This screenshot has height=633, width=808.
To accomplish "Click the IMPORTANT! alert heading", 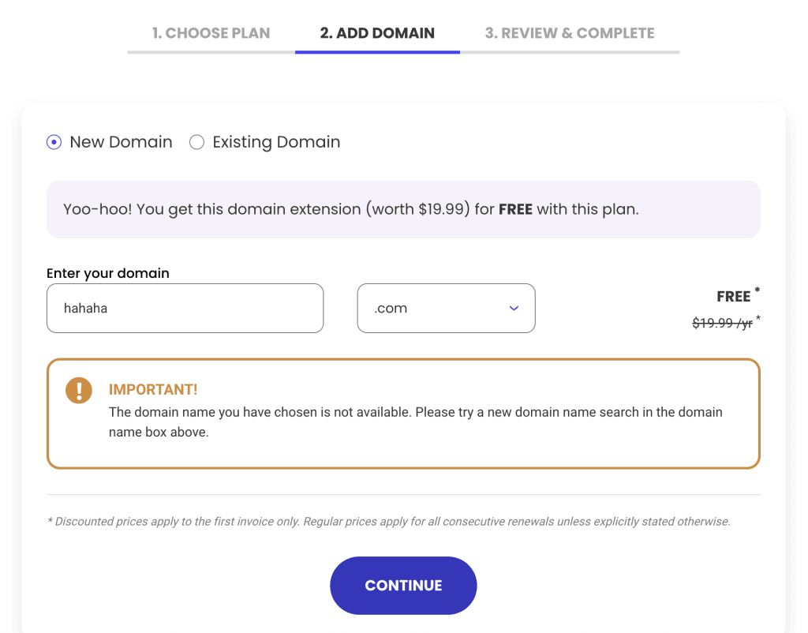I will pyautogui.click(x=153, y=389).
